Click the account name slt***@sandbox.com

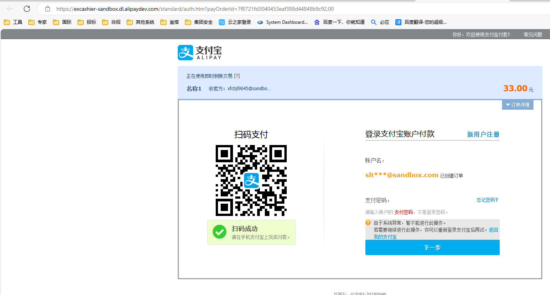point(401,175)
